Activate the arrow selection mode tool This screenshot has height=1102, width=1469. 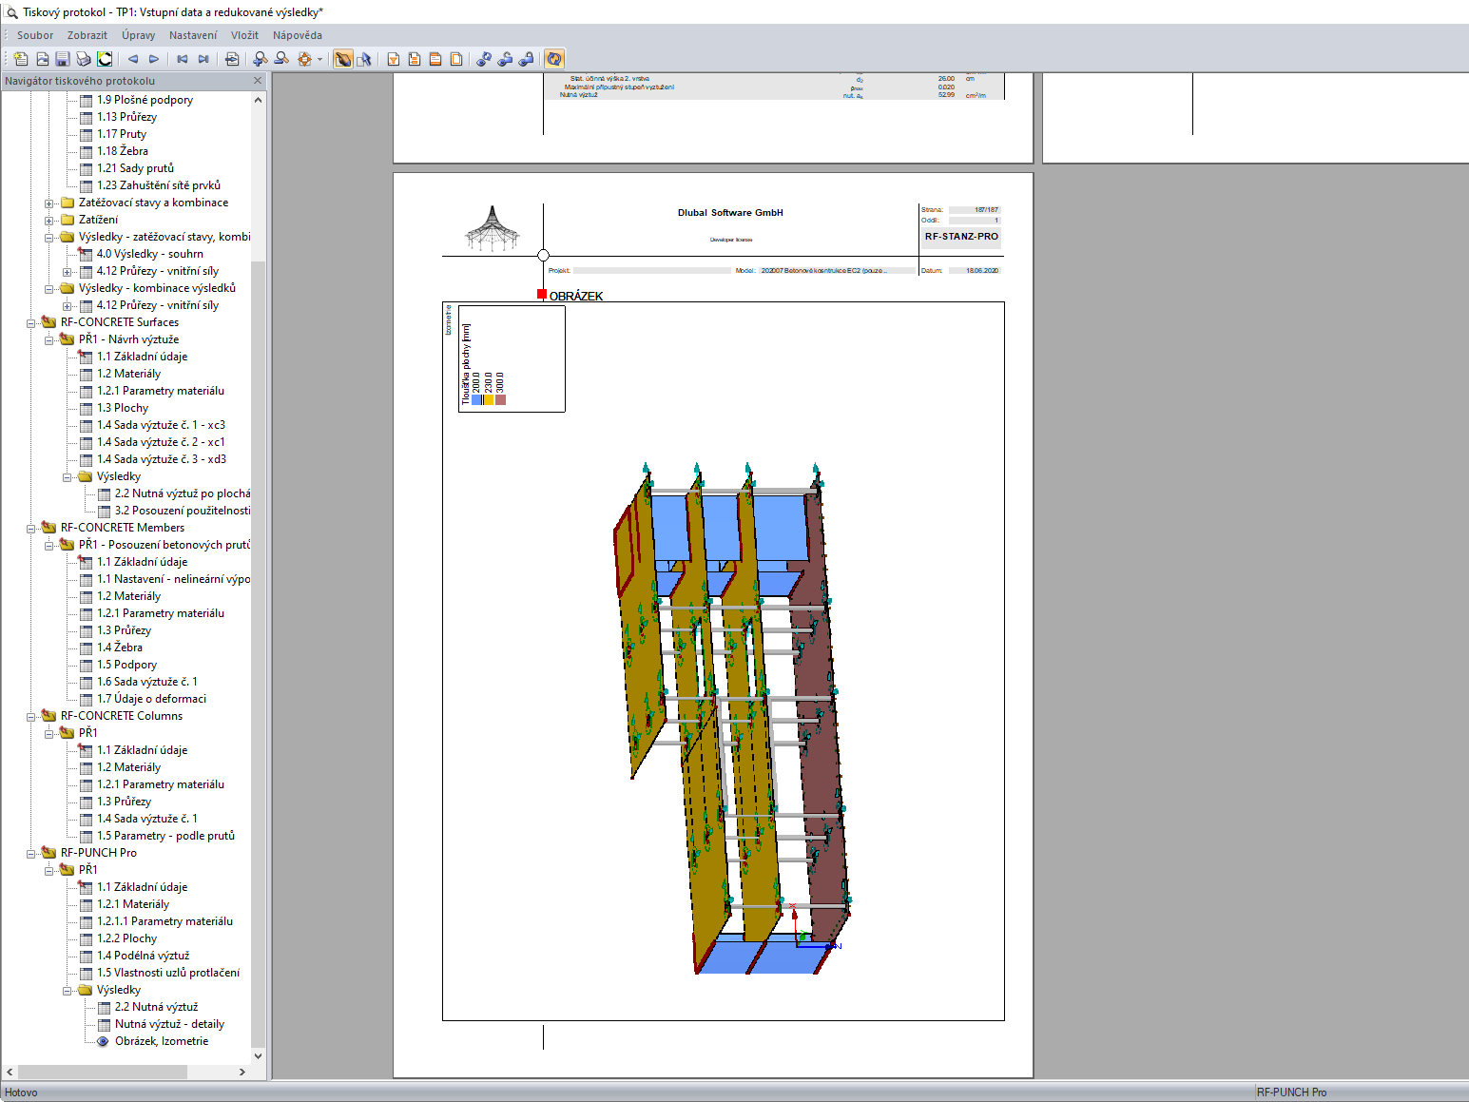click(364, 59)
